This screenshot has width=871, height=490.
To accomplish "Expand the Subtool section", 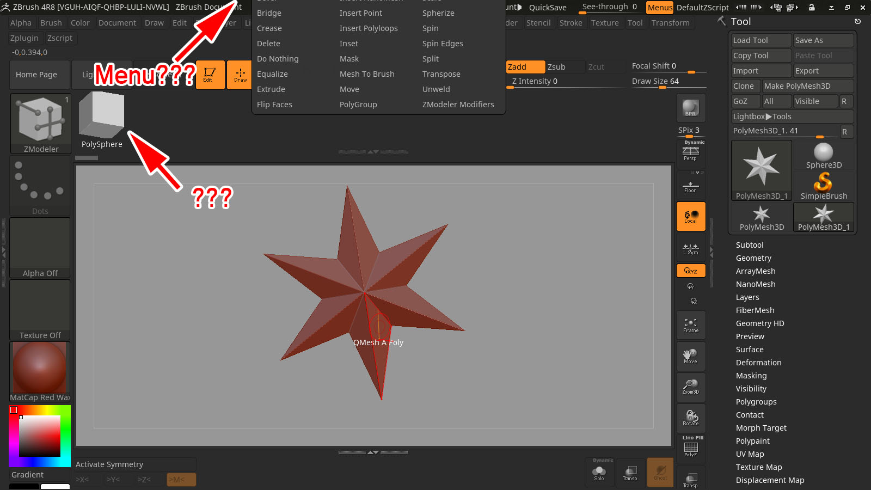I will 750,245.
